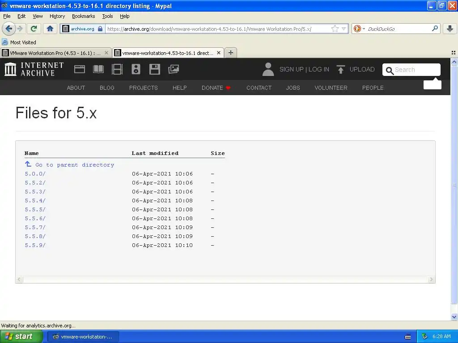
Task: Open a new tab with plus button
Action: pos(231,53)
